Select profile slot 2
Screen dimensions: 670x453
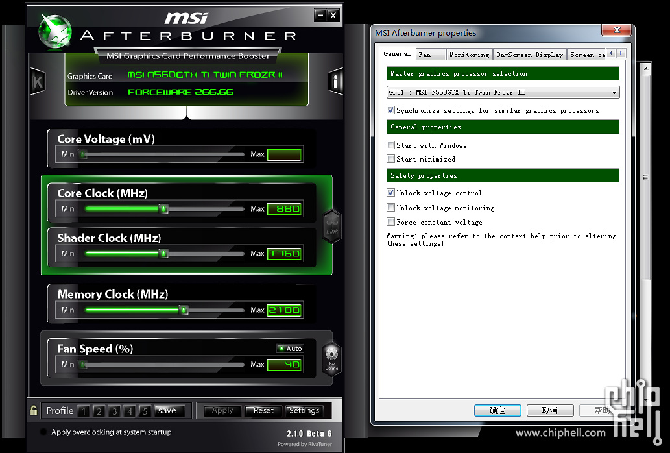pyautogui.click(x=99, y=411)
